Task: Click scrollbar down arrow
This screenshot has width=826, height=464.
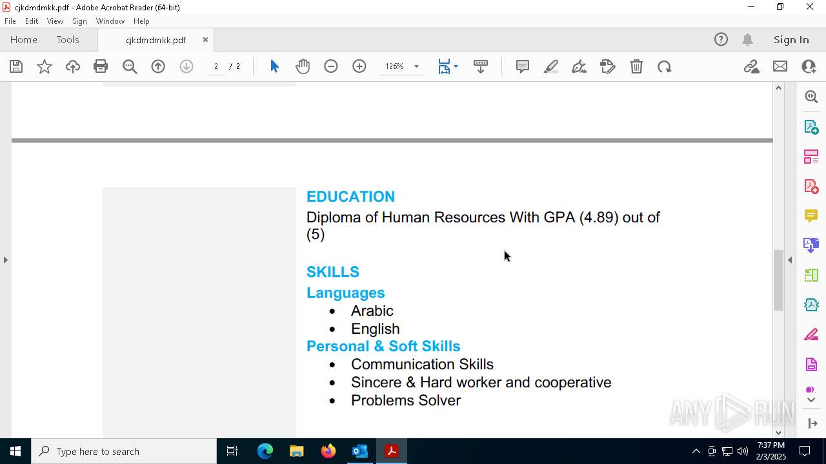Action: (x=778, y=432)
